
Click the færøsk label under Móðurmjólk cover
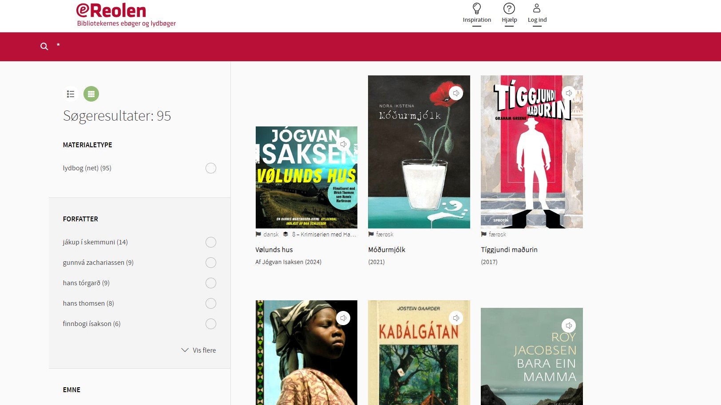(384, 234)
